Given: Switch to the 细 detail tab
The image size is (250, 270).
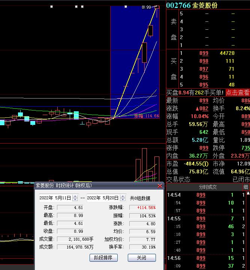Looking at the screenshot, I should pos(246,187).
